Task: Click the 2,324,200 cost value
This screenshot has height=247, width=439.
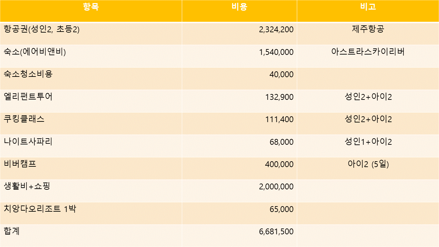Action: click(276, 30)
